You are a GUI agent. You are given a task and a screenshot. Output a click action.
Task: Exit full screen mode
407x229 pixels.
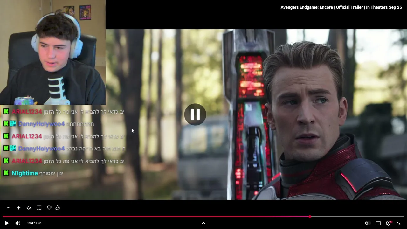[x=398, y=223]
